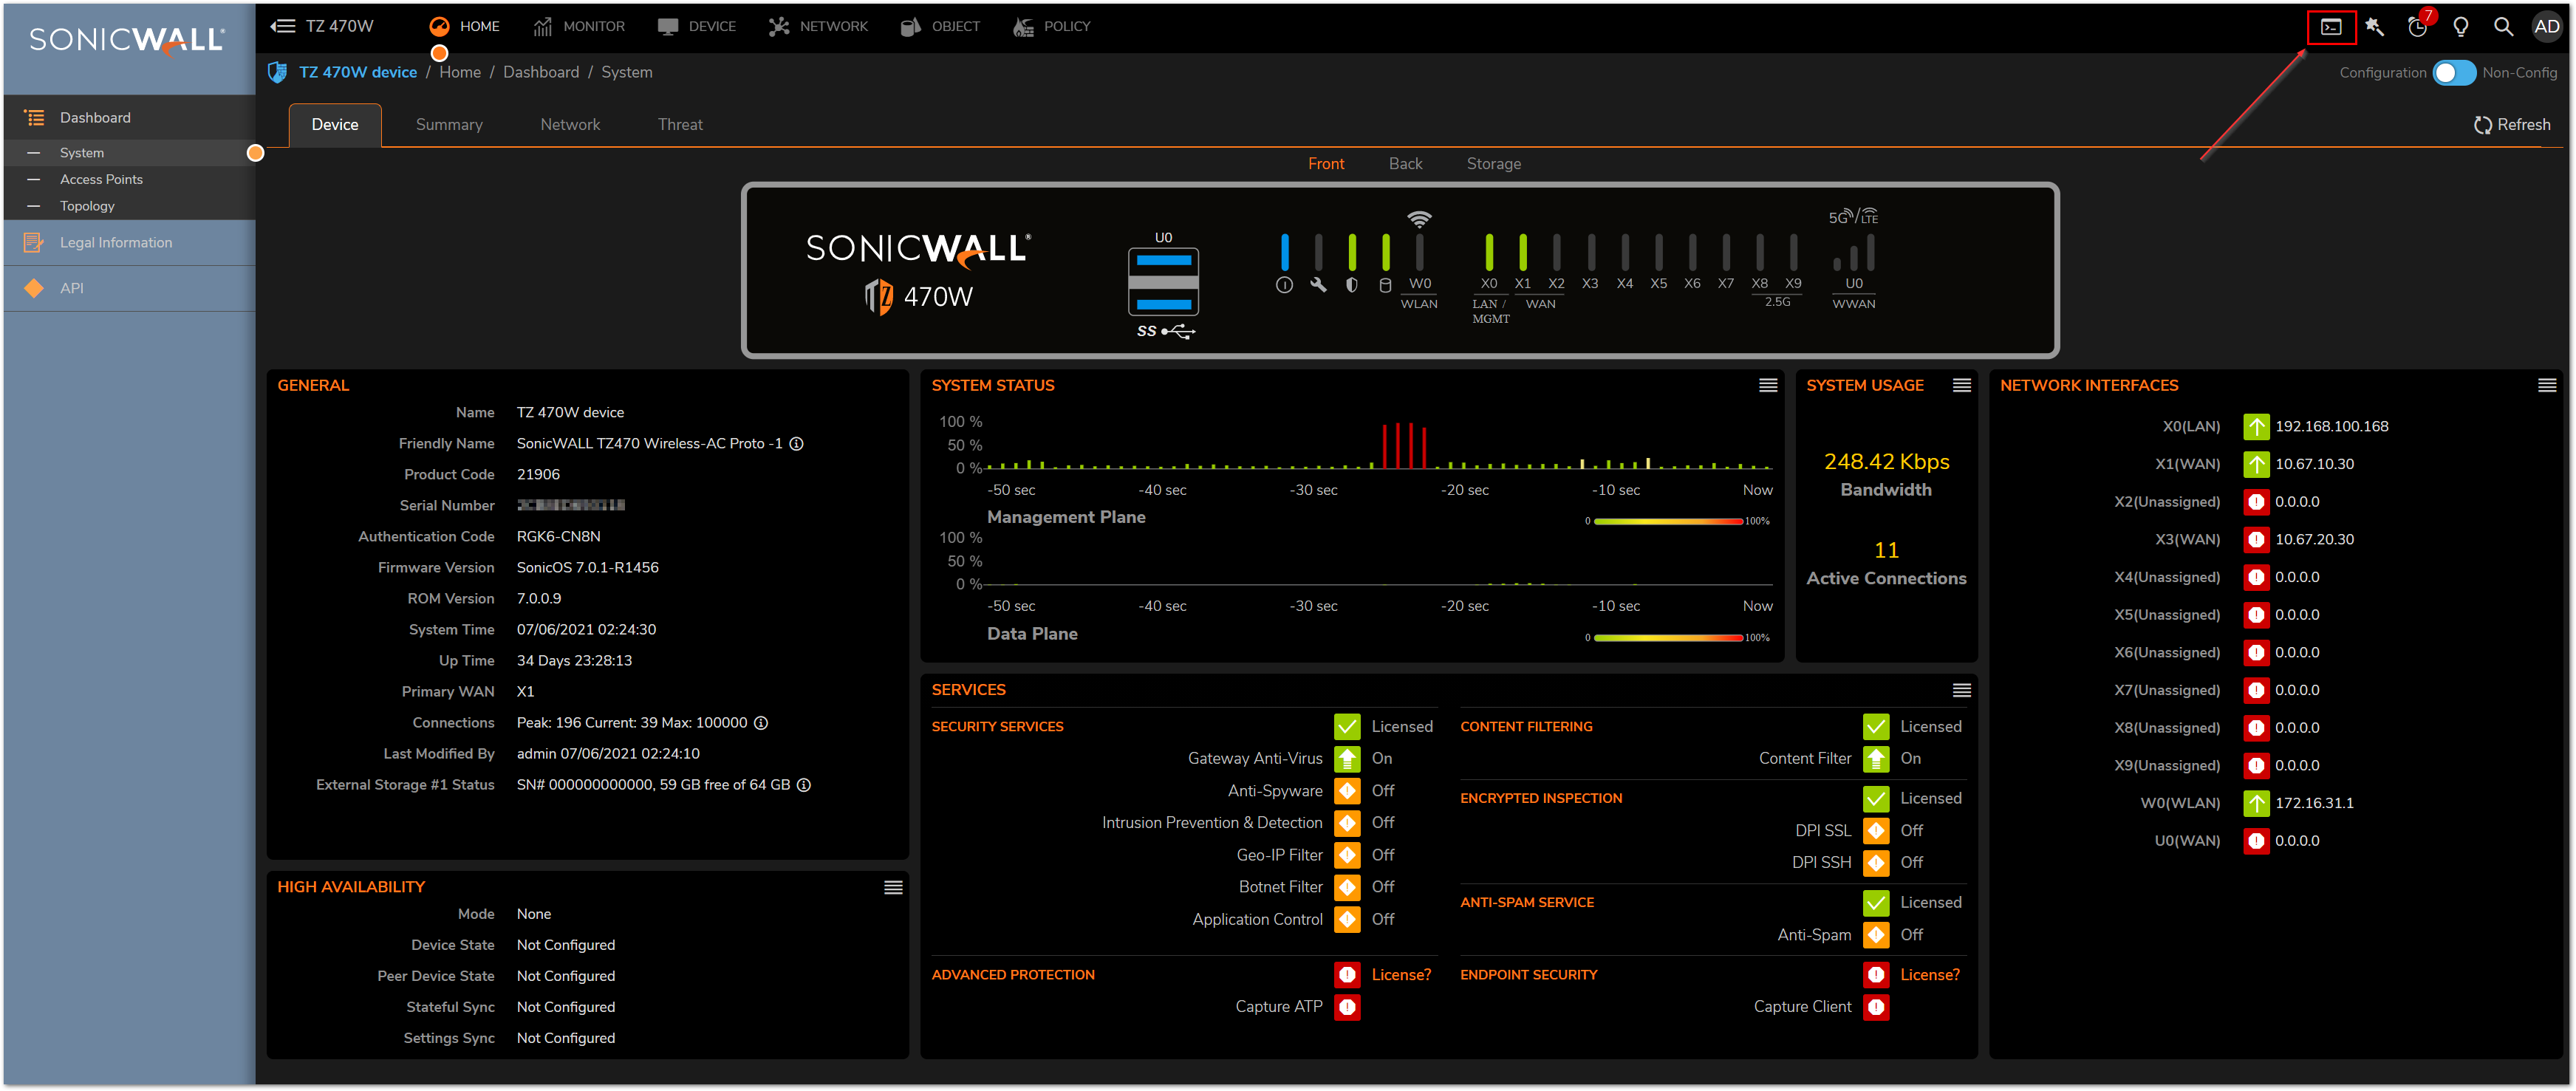Open Network Interfaces panel menu
2576x1091 pixels.
(2546, 386)
